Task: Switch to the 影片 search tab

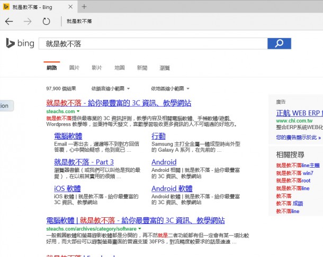Action: pos(96,68)
